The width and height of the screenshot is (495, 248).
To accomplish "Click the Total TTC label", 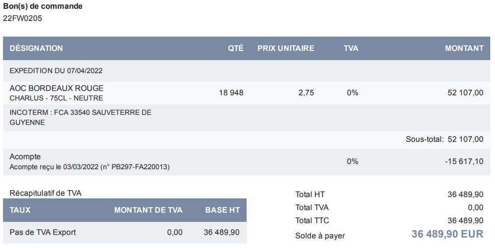I will [312, 221].
